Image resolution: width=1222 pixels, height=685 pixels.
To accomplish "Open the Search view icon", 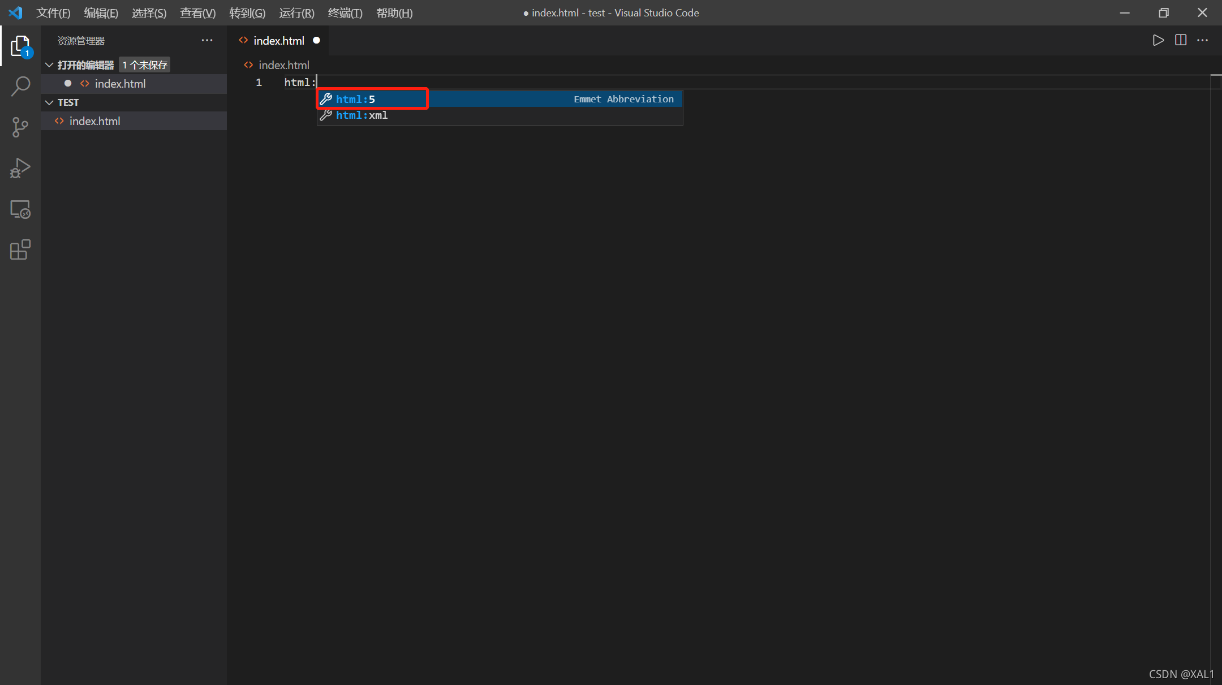I will pos(20,87).
